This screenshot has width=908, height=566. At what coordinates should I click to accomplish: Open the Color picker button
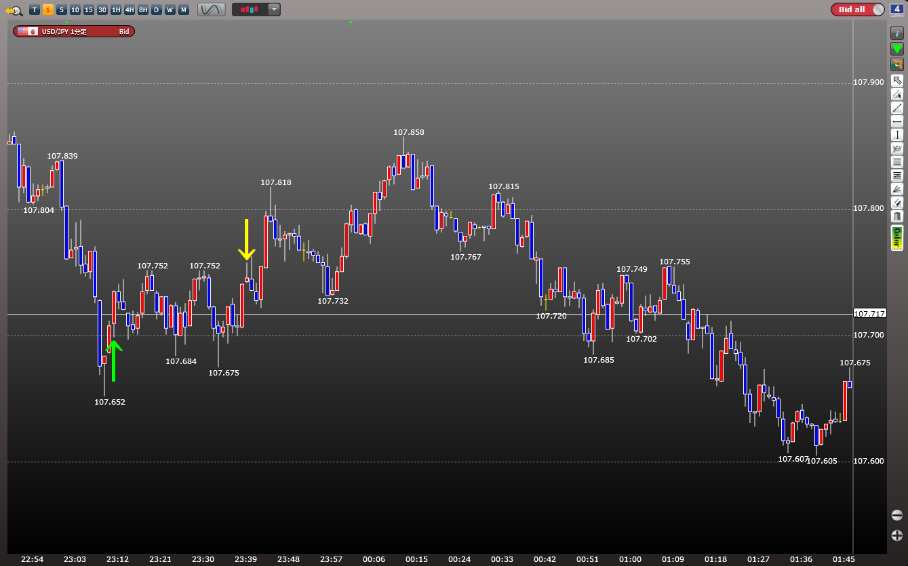pos(897,238)
